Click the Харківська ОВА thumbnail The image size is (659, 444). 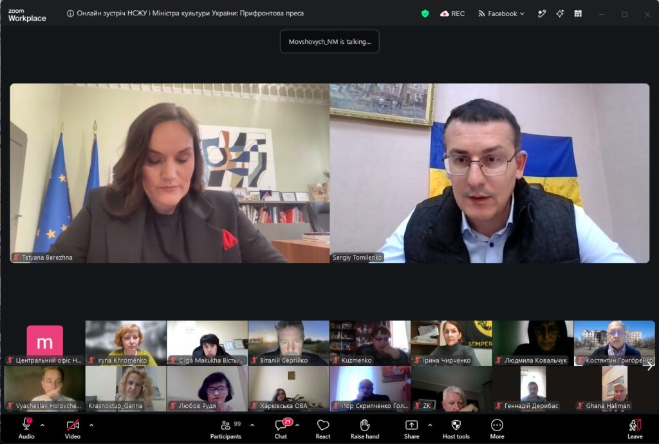[289, 389]
